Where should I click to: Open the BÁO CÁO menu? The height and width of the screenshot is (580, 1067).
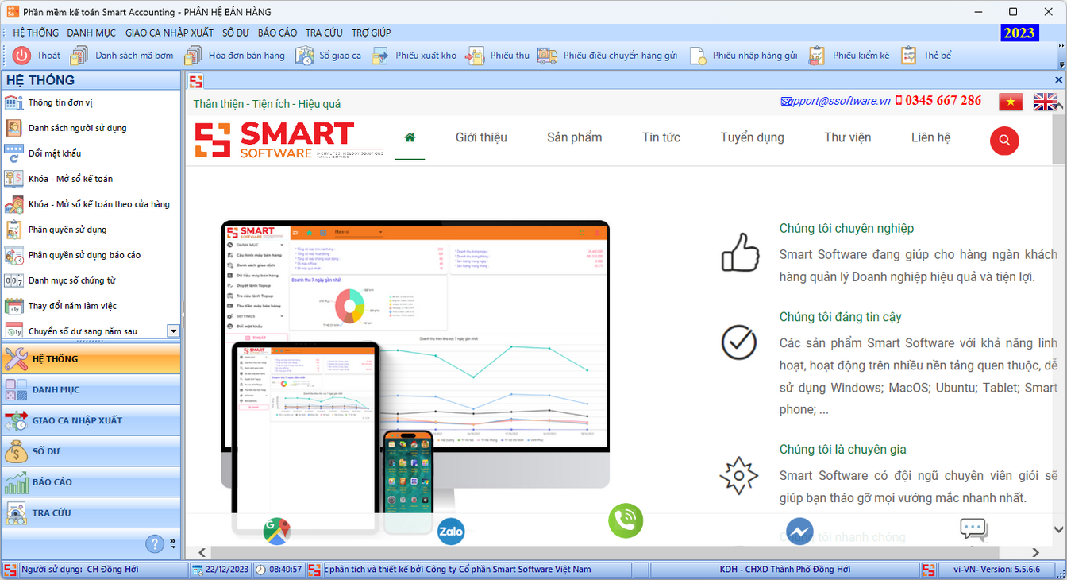(277, 33)
